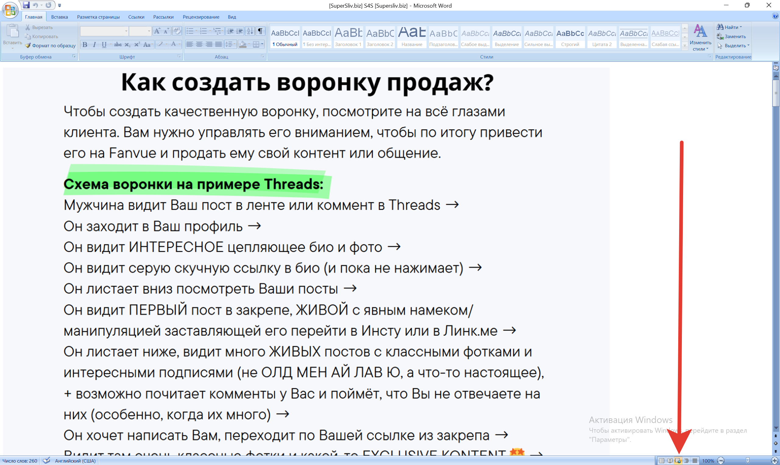Open the Вид tab
The height and width of the screenshot is (465, 780).
coord(232,17)
